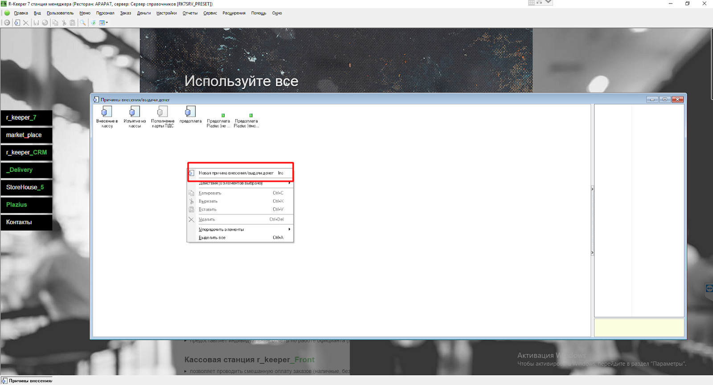Choose 'Удалить' in context menu
713x385 pixels.
tap(240, 219)
